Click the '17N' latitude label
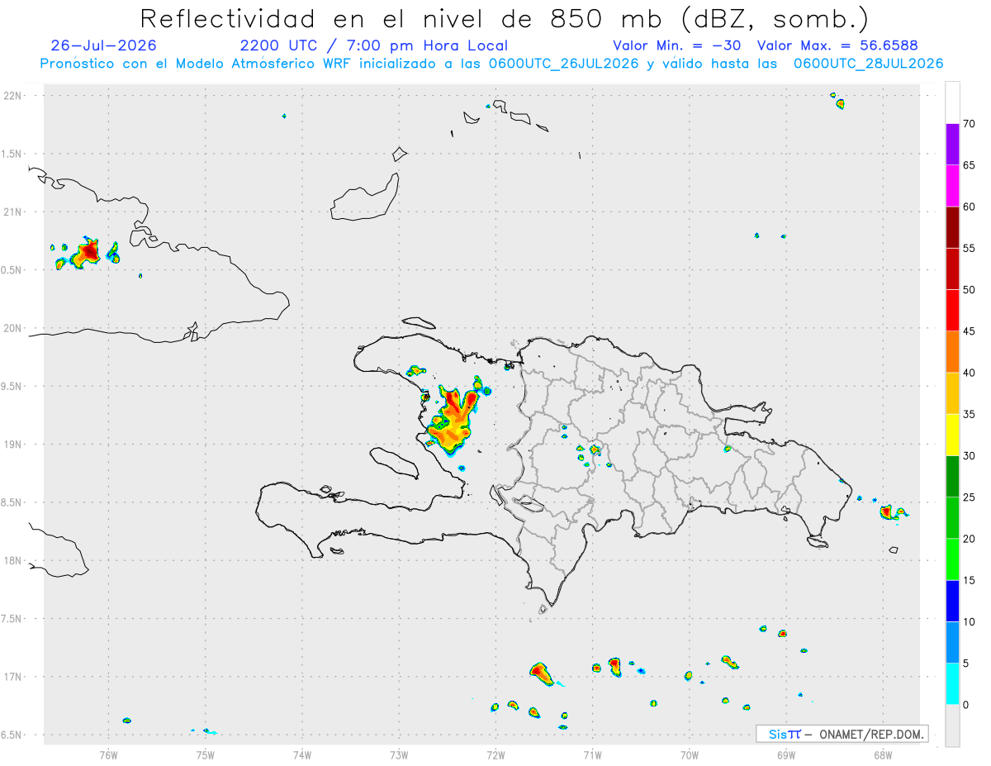The image size is (991, 766). click(12, 677)
